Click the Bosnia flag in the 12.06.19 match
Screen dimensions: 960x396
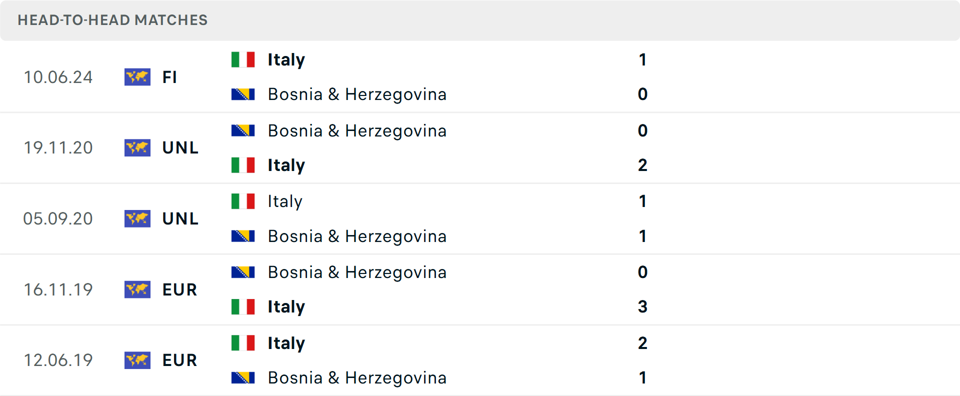tap(243, 377)
